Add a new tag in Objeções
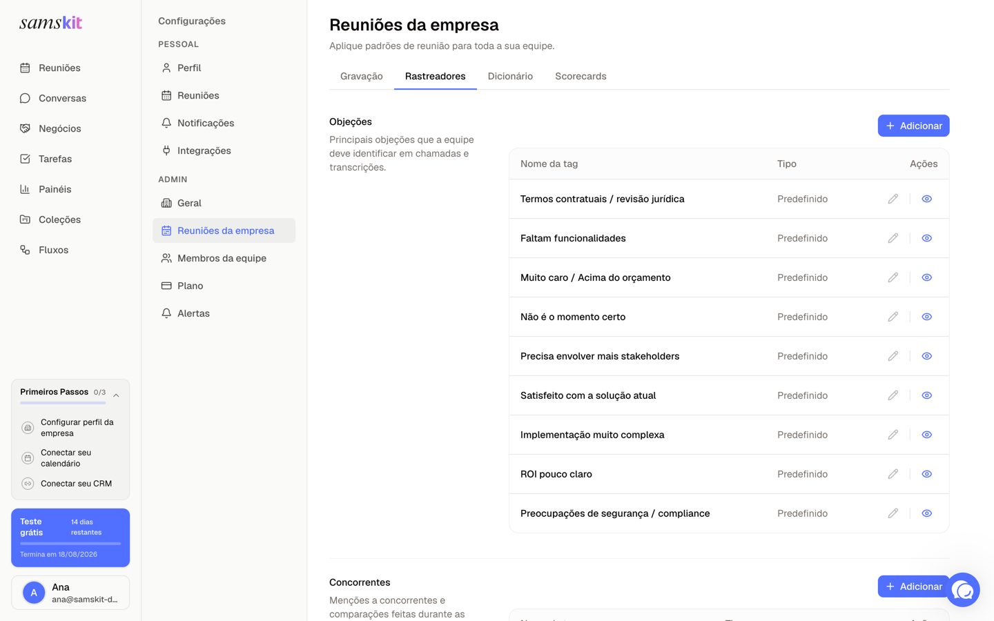Image resolution: width=994 pixels, height=621 pixels. pyautogui.click(x=913, y=126)
